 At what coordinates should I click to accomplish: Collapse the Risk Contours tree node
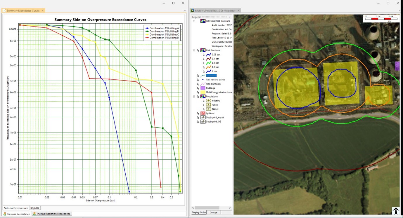[193, 50]
